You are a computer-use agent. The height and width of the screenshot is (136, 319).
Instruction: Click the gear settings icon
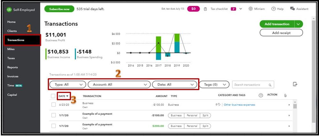251,9
